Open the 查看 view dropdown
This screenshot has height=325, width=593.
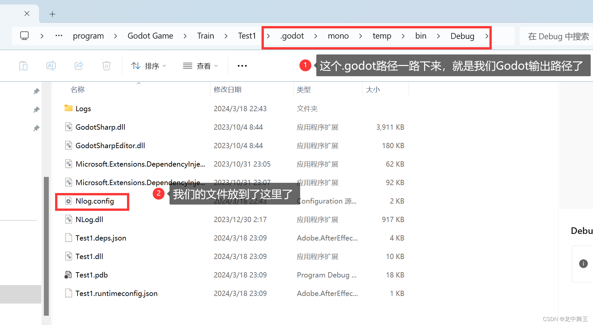(201, 66)
